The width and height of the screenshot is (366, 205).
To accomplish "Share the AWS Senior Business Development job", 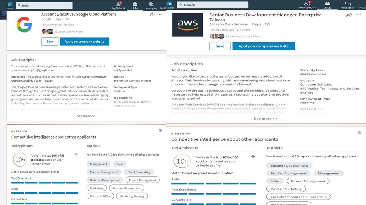I will (349, 15).
